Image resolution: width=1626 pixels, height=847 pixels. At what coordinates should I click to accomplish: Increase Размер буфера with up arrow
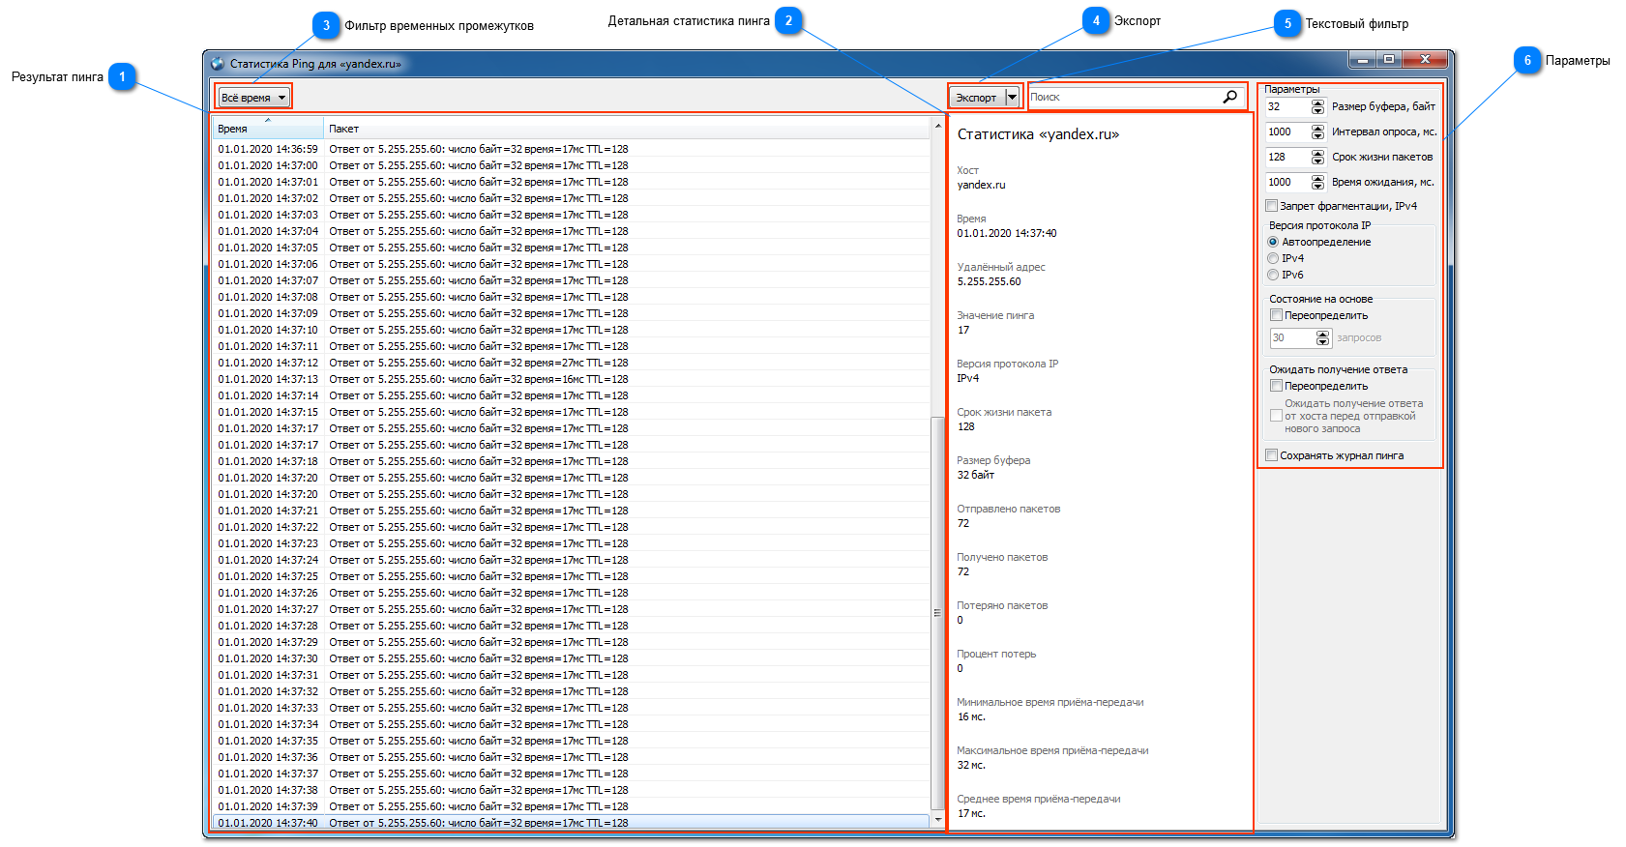click(x=1317, y=102)
